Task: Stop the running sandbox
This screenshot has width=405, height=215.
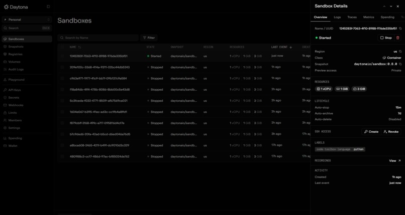Action: pos(385,38)
